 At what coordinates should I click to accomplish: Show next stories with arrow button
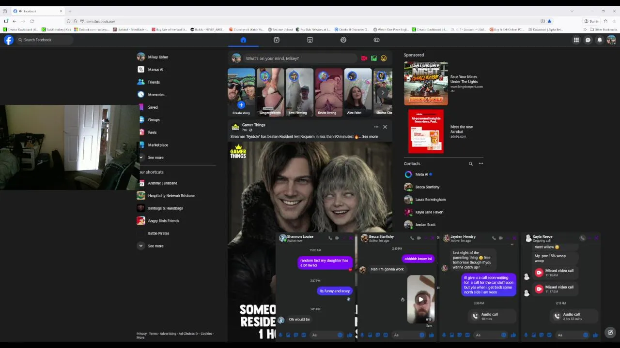(383, 92)
